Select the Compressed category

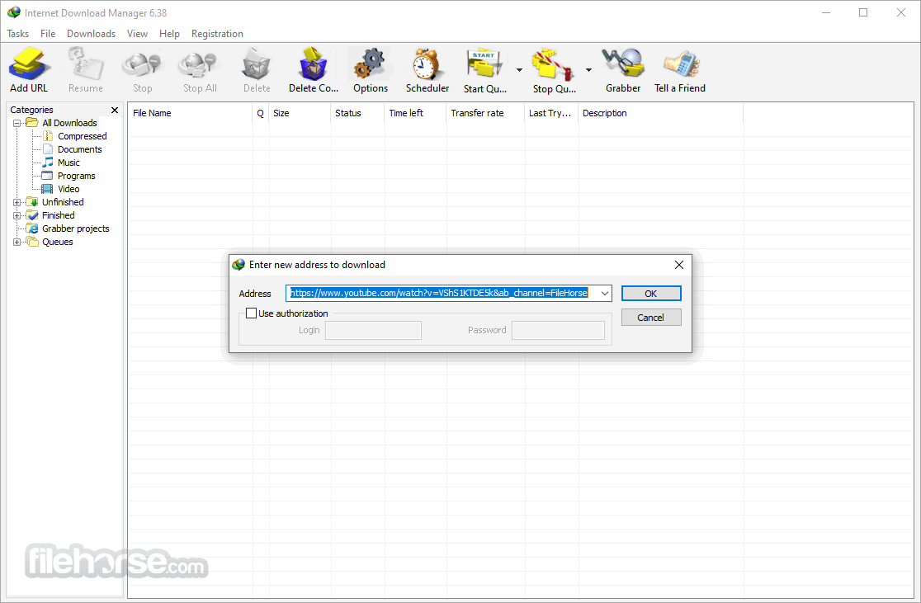pos(80,135)
